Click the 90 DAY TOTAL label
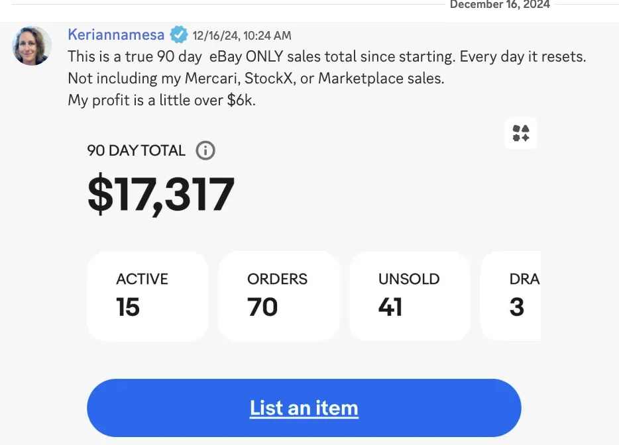The width and height of the screenshot is (619, 445). click(136, 151)
